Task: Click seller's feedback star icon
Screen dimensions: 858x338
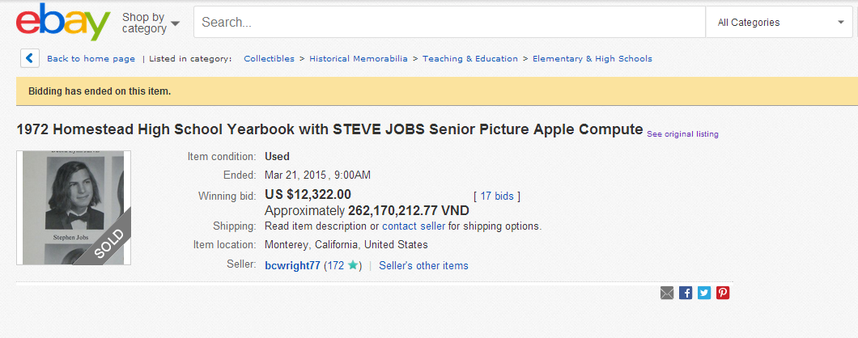Action: point(353,265)
